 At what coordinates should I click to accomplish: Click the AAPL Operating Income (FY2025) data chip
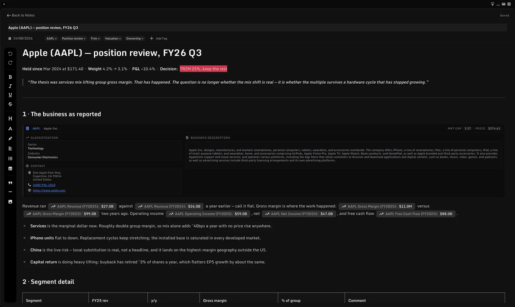click(x=208, y=214)
